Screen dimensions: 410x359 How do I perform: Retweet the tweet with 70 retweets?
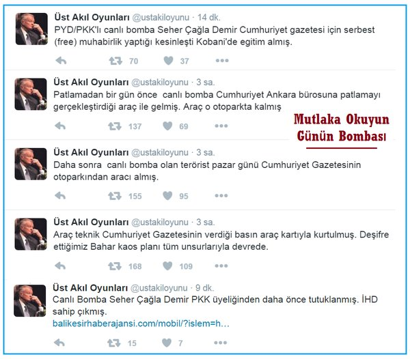pyautogui.click(x=115, y=61)
